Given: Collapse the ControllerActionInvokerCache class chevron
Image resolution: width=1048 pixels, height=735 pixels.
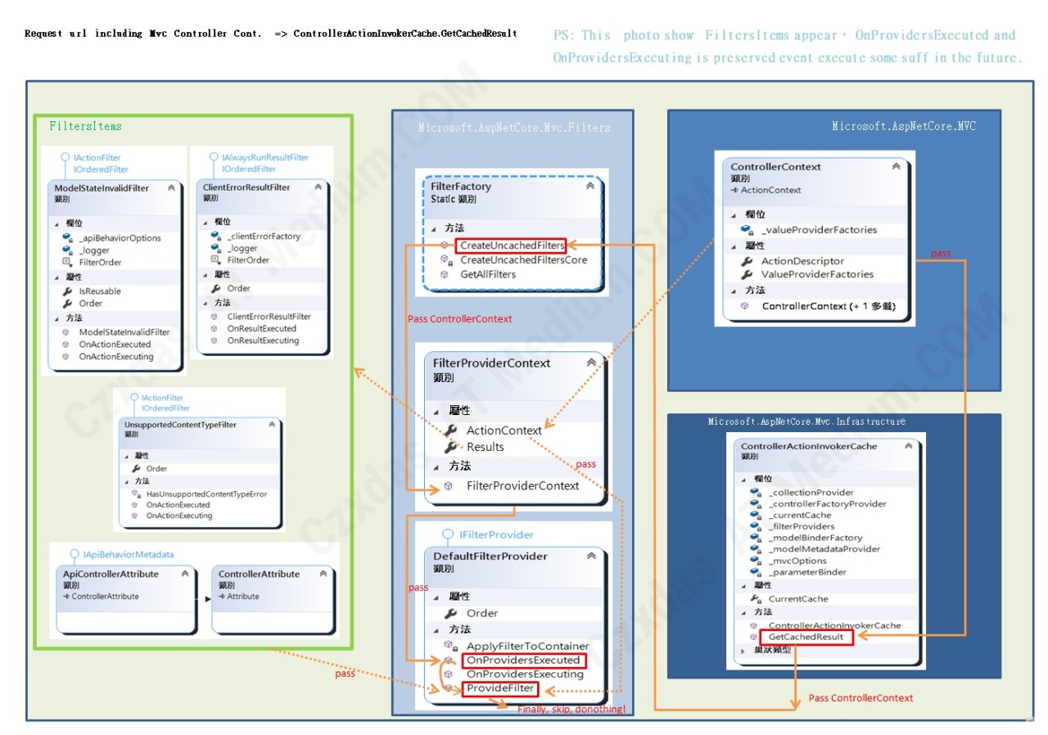Looking at the screenshot, I should tap(909, 446).
